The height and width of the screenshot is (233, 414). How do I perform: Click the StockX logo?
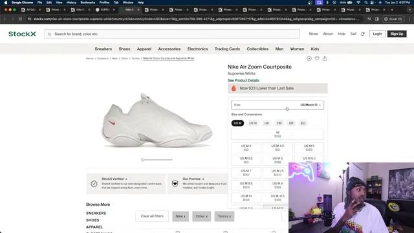[x=22, y=34]
